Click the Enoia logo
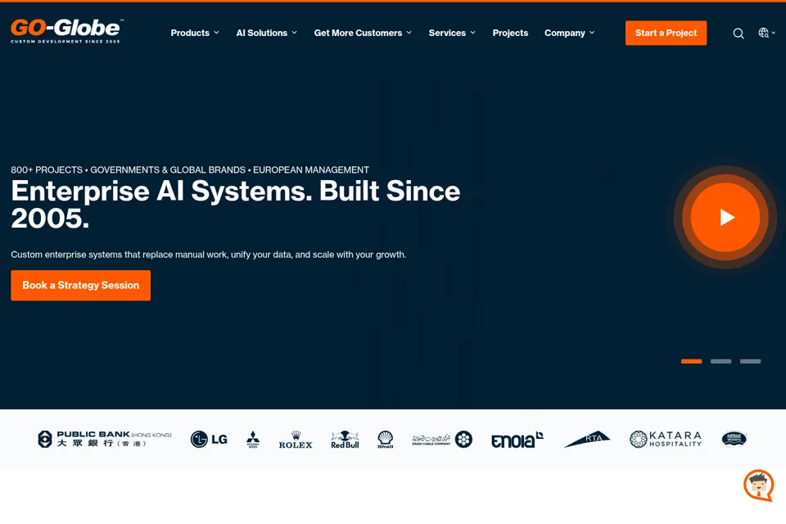This screenshot has width=786, height=524. tap(517, 440)
